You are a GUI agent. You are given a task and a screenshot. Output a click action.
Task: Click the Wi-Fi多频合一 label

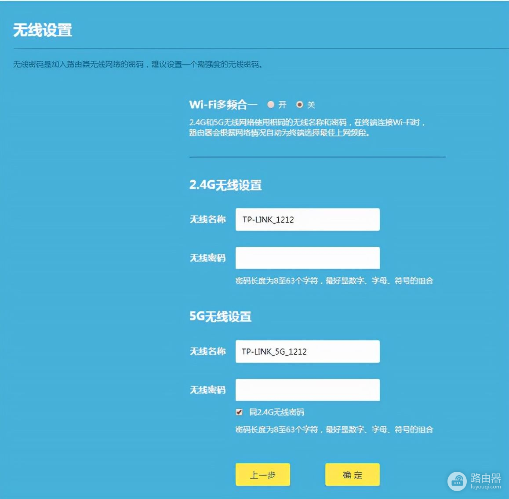coord(223,105)
